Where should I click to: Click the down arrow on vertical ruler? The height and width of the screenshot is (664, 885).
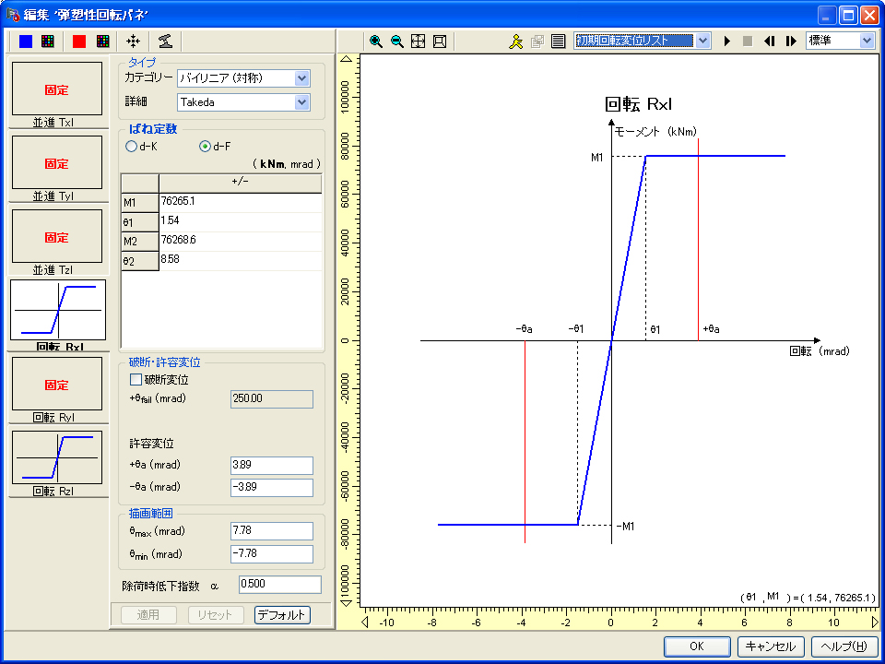(347, 602)
